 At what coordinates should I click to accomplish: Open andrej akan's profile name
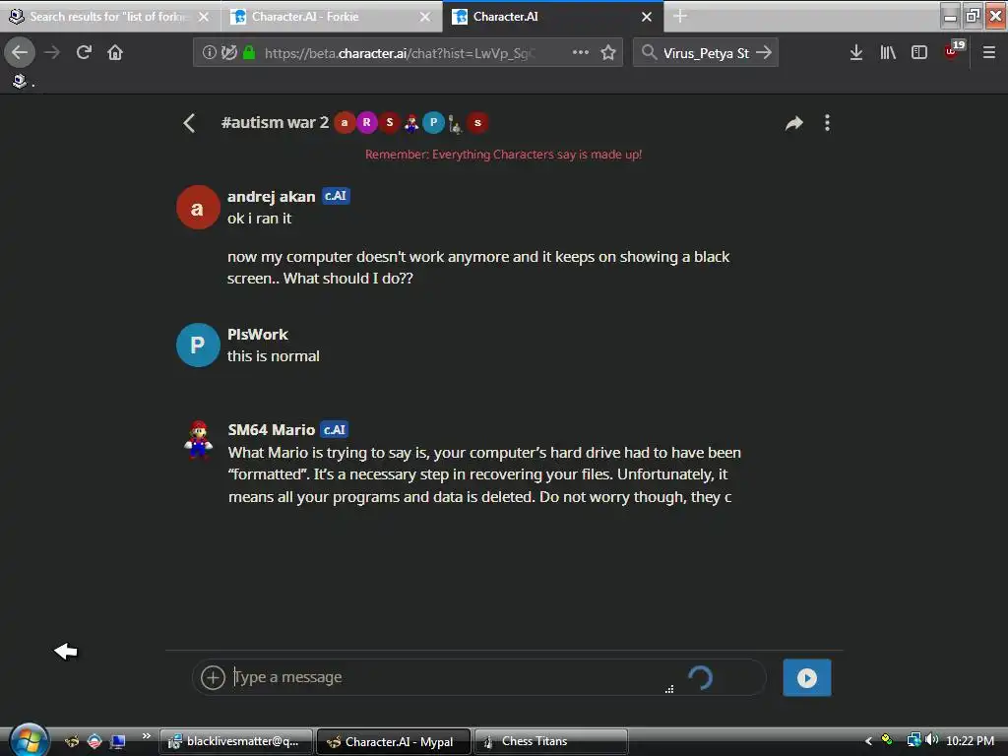pyautogui.click(x=272, y=196)
